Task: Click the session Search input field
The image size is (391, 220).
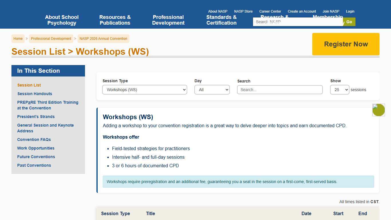Action: pos(279,90)
